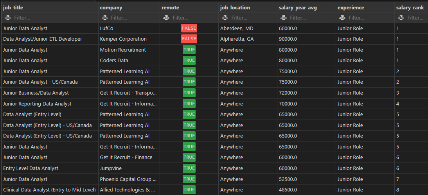This screenshot has width=428, height=195.
Task: Click the abc icon in job_location filter
Action: (225, 18)
